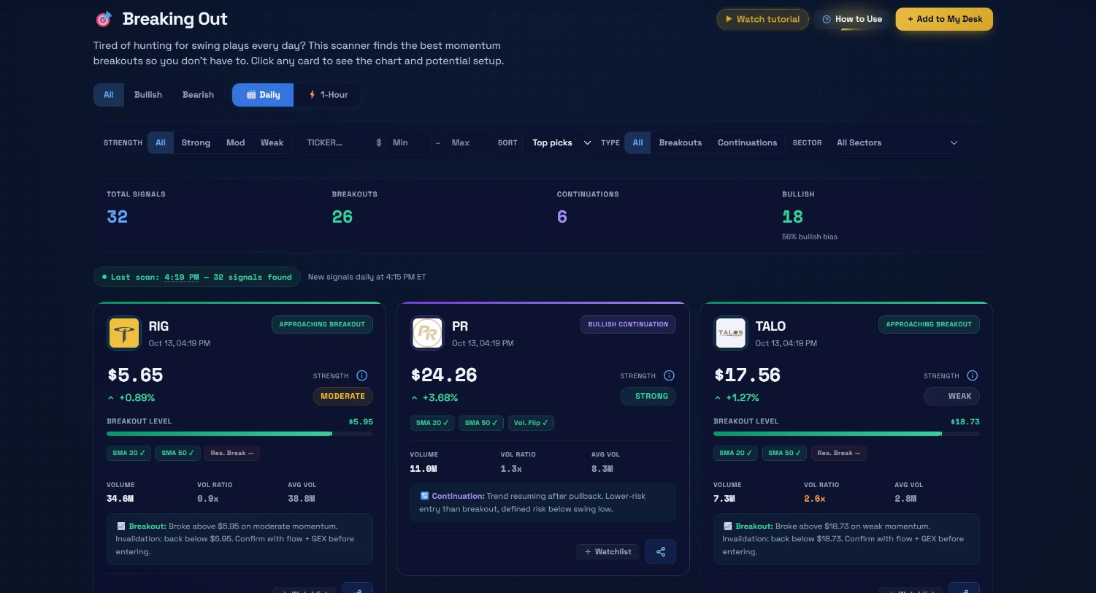Add PR to Watchlist
This screenshot has width=1096, height=593.
point(608,551)
